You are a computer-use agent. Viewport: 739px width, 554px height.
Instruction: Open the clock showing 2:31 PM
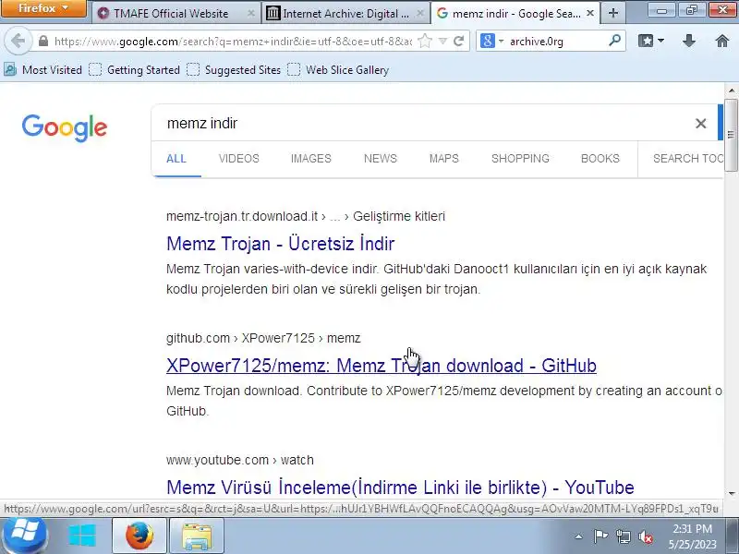692,536
